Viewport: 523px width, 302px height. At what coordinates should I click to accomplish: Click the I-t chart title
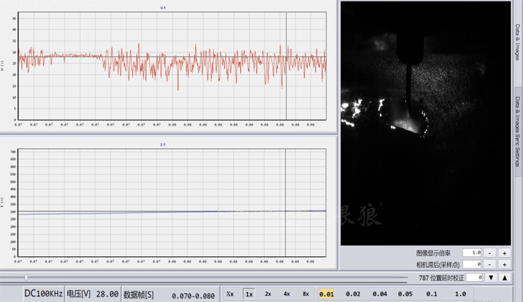pyautogui.click(x=163, y=144)
